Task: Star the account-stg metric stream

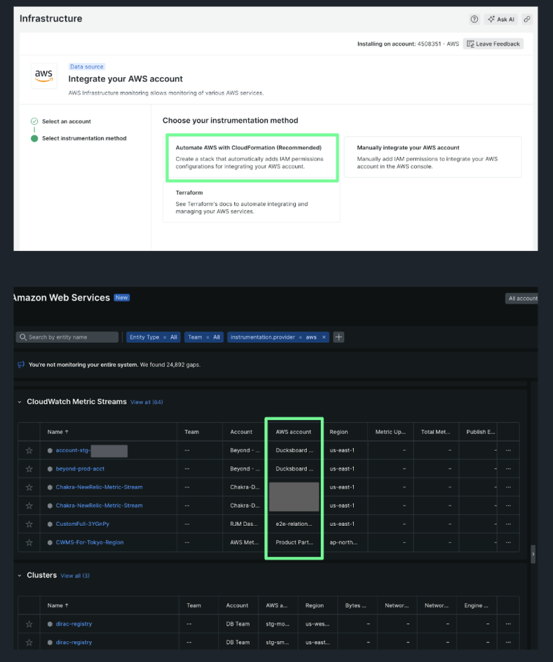Action: point(28,450)
